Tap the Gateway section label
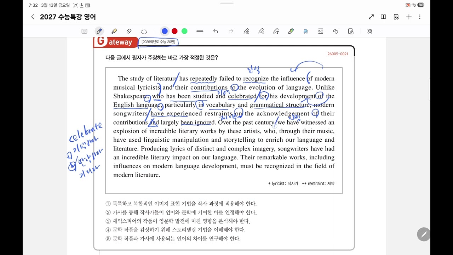 [115, 42]
